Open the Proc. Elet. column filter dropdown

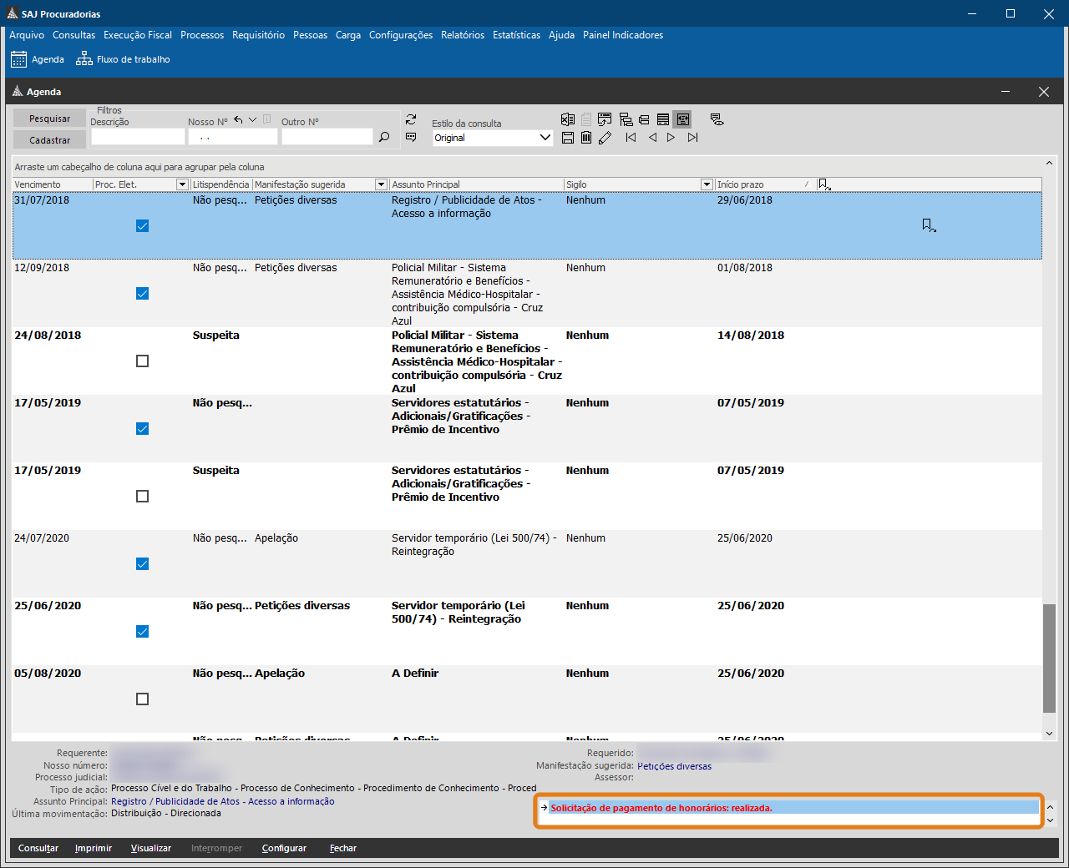[182, 184]
